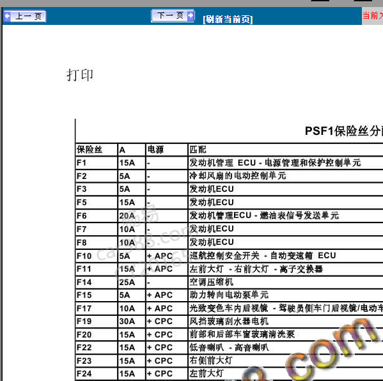This screenshot has width=383, height=381.
Task: Click the left arrow icon on 上一页
Action: point(7,17)
